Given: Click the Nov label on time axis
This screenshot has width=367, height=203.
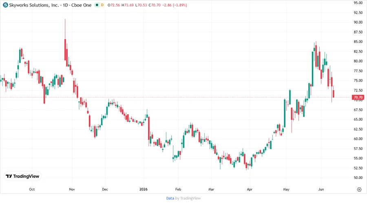Looking at the screenshot, I should pos(72,189).
